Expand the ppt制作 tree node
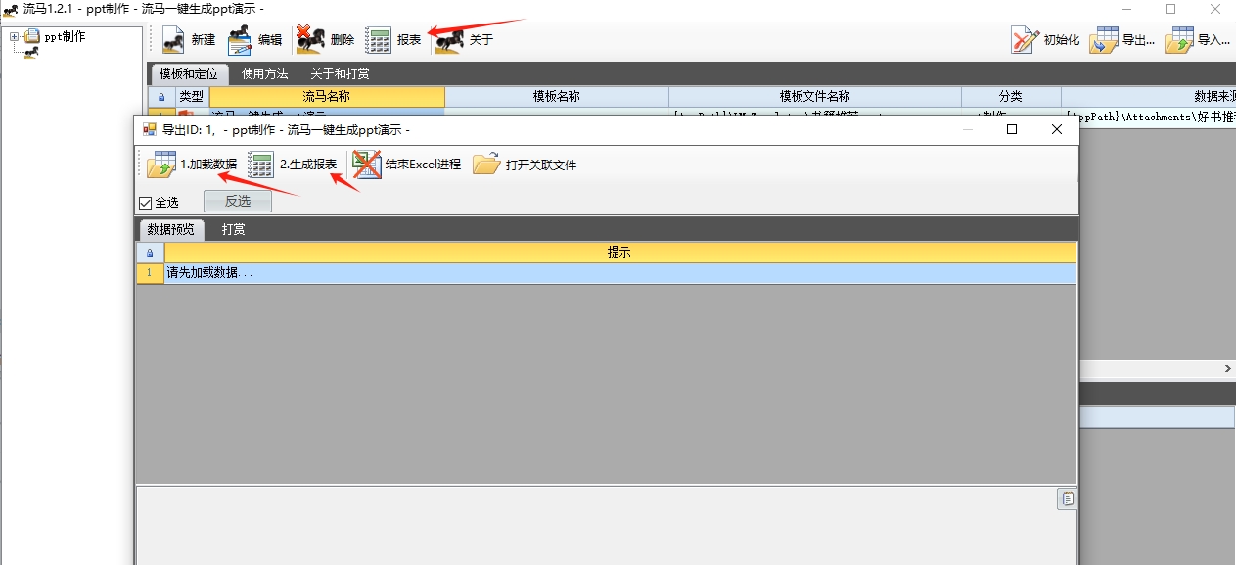The image size is (1236, 565). coord(15,37)
